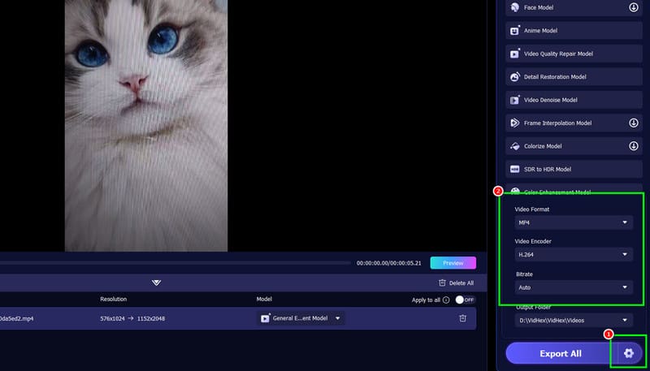Download the Frame Interpolation Model
650x371 pixels.
[633, 123]
